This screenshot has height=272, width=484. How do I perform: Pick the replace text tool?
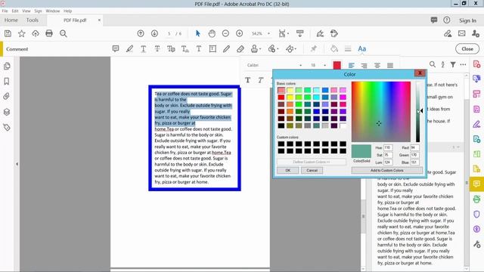pos(171,48)
